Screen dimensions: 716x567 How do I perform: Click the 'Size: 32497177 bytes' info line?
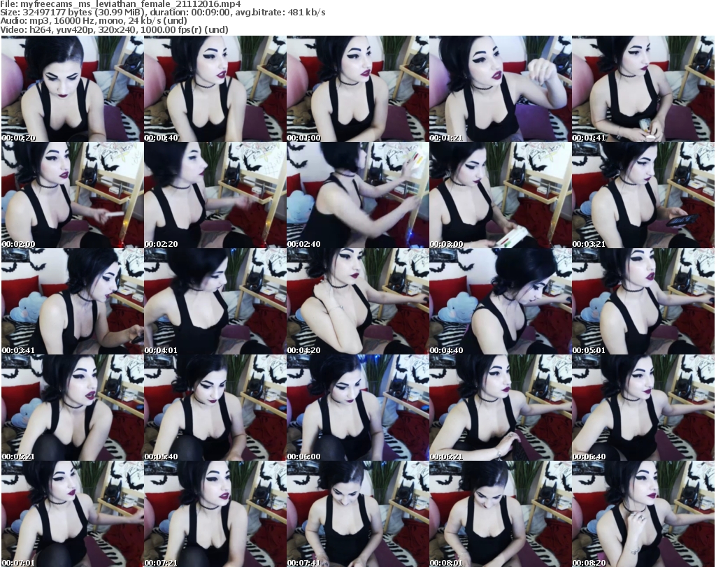(x=162, y=13)
